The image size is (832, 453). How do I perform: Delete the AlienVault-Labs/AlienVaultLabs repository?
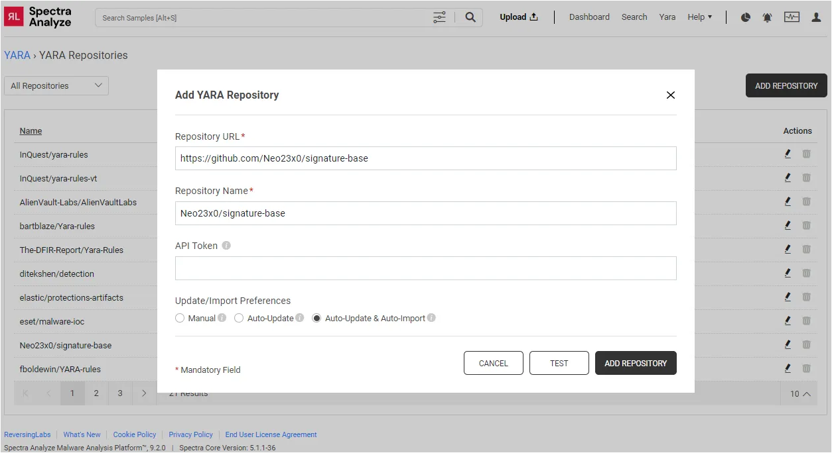tap(806, 202)
